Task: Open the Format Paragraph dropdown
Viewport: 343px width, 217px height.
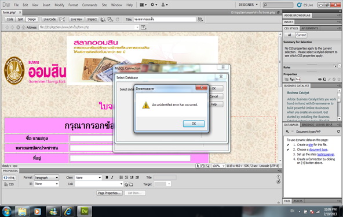Action: click(x=46, y=178)
